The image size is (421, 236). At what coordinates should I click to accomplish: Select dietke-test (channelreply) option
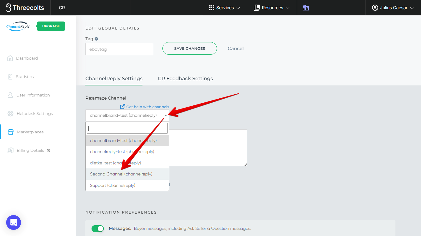(x=127, y=163)
